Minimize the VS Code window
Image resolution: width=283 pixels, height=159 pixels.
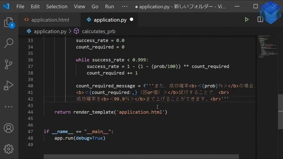(x=237, y=6)
